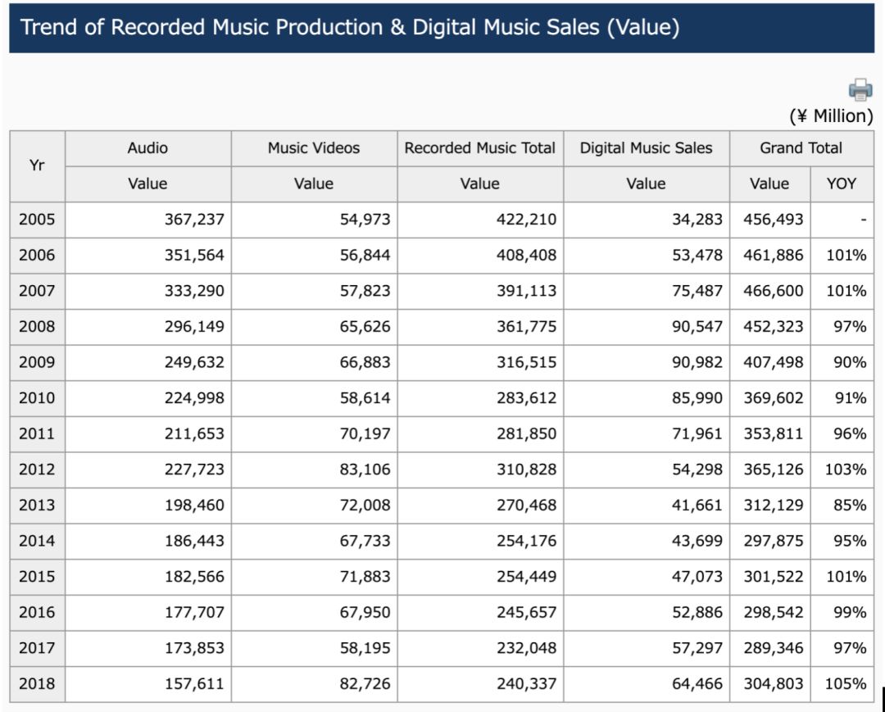The height and width of the screenshot is (712, 885).
Task: Select Recorded Music Total value 240,337
Action: (x=526, y=683)
